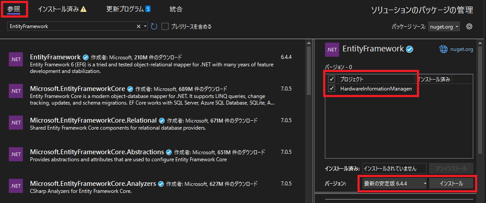The width and height of the screenshot is (486, 203).
Task: Click verified badge beside EntityFrameworkCore.Analyzers
Action: 161,184
